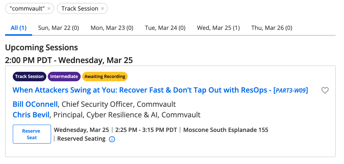Click the Track Session badge on card
344x164 pixels.
click(x=29, y=77)
